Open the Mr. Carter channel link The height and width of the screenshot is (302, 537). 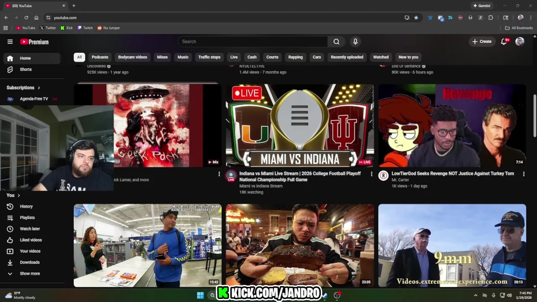coord(400,180)
